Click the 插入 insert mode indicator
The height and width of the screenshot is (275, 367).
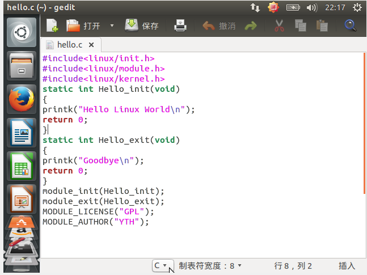pyautogui.click(x=347, y=266)
